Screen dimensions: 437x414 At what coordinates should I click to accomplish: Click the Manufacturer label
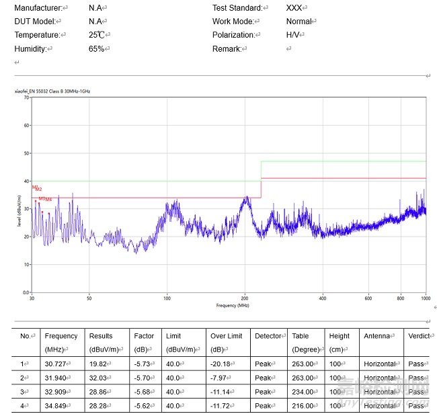click(39, 8)
